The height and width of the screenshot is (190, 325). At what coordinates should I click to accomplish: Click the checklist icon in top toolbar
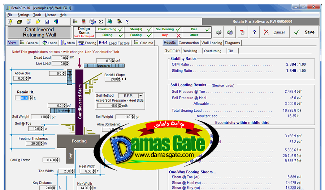point(75,22)
